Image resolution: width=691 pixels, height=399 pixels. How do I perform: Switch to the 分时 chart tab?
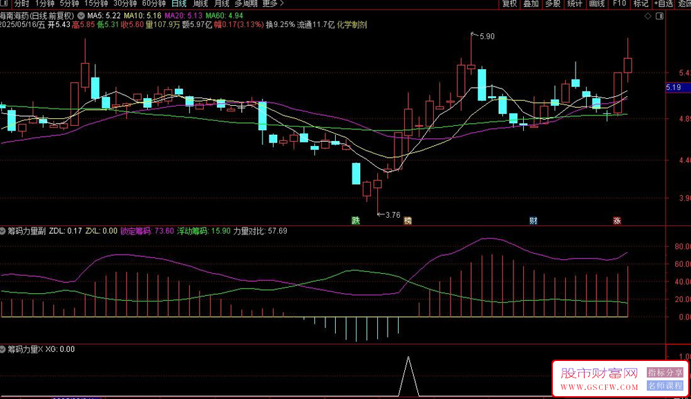point(21,3)
